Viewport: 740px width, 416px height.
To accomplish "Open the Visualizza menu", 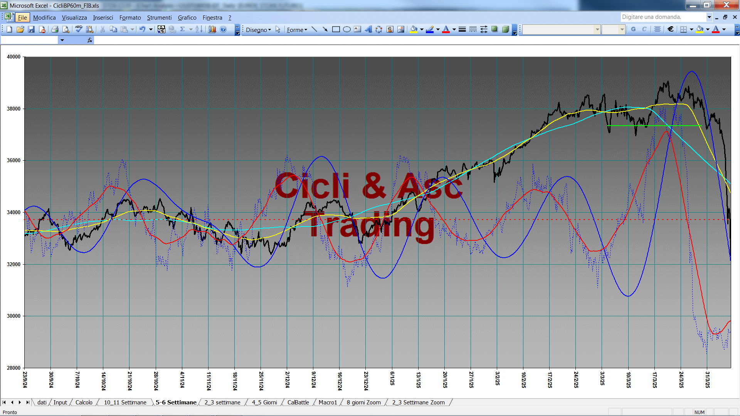I will (74, 17).
